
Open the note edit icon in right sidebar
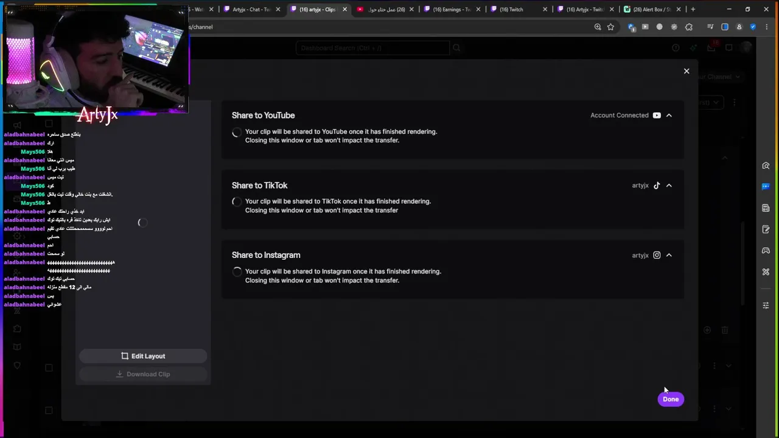pos(766,229)
